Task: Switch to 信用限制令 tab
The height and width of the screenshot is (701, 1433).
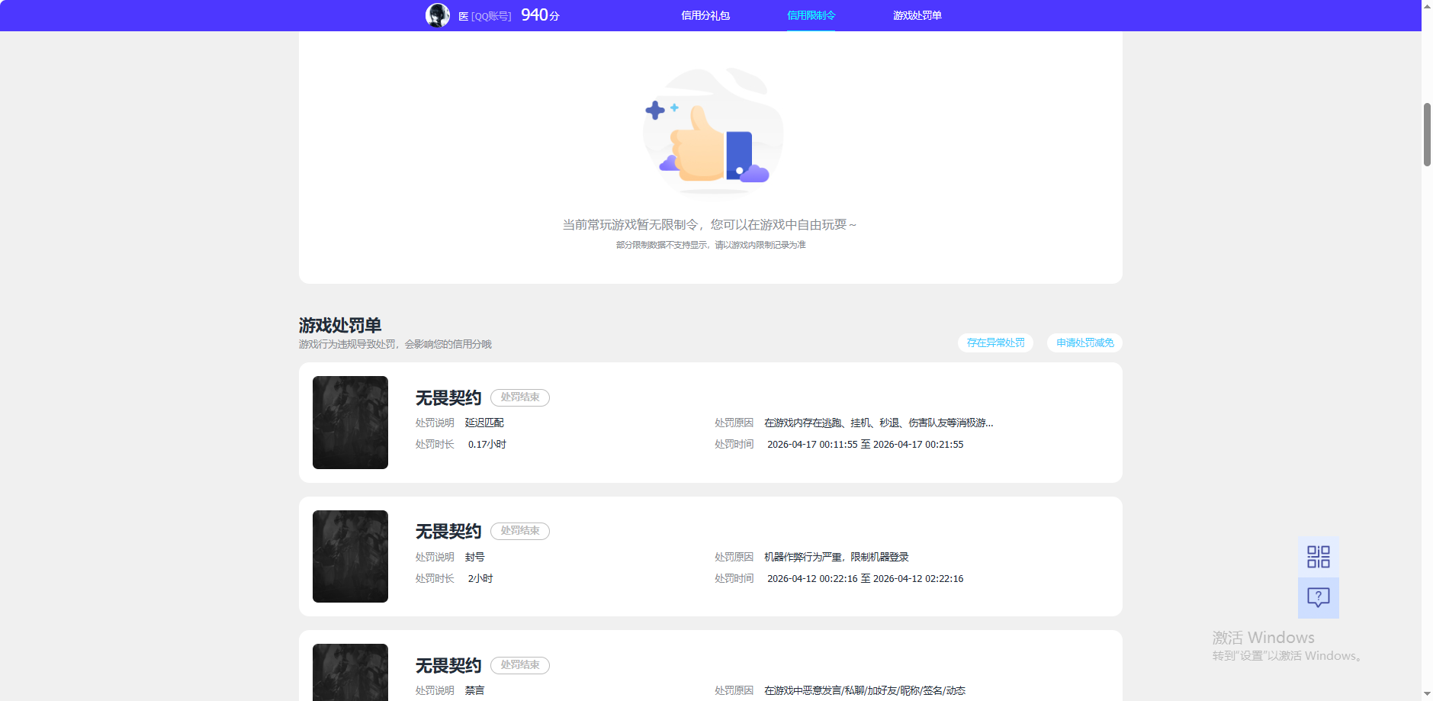Action: click(x=811, y=15)
